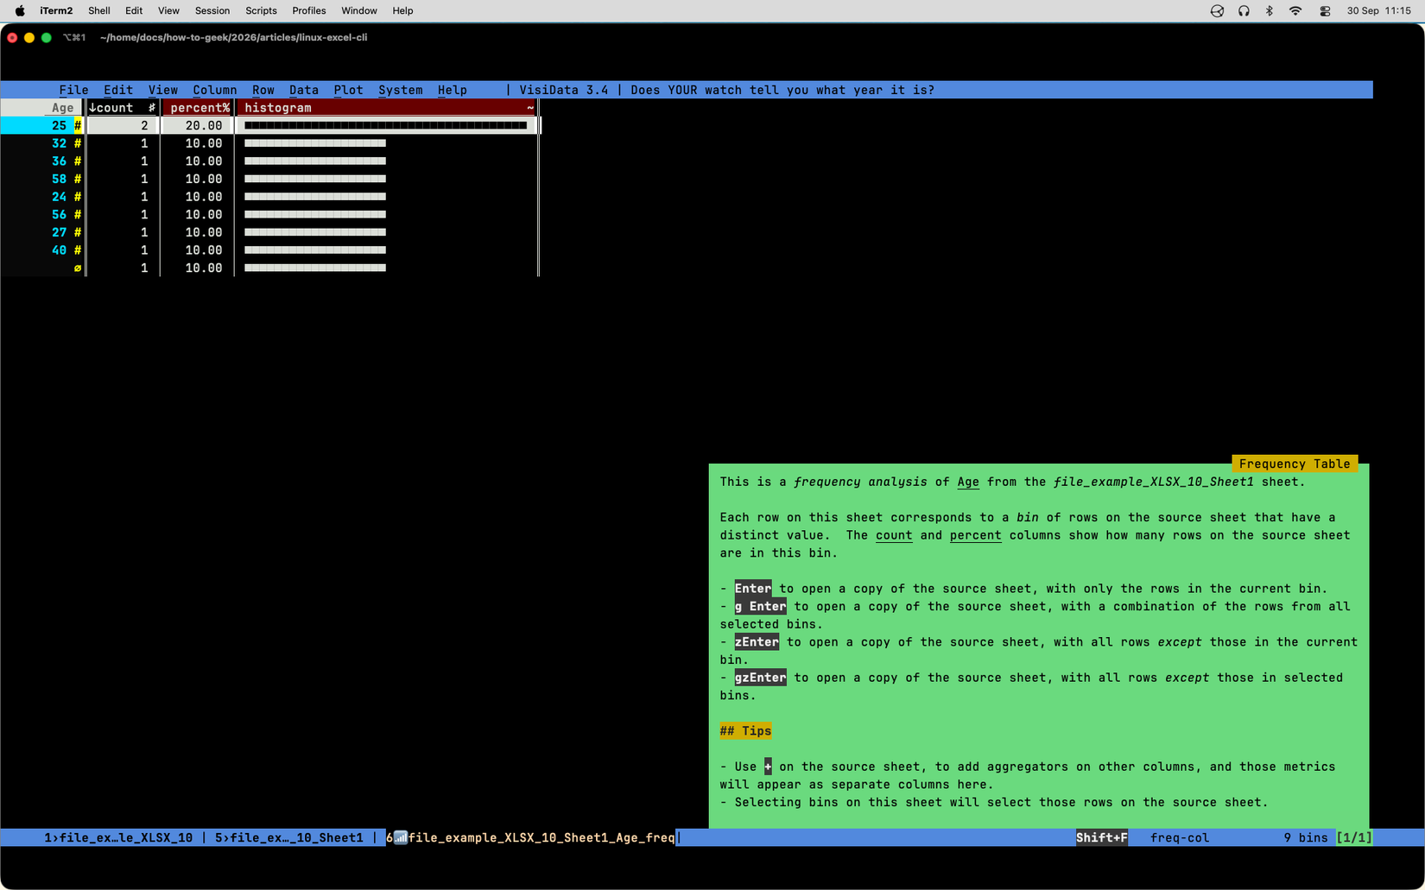Click the underlined Age link in help

point(967,482)
